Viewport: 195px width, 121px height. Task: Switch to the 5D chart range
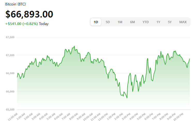(x=108, y=22)
